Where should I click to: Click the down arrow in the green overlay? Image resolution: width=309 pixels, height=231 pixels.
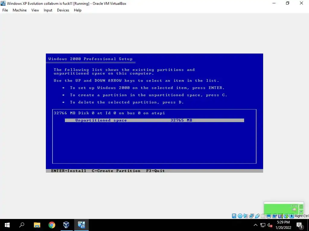tap(301, 212)
